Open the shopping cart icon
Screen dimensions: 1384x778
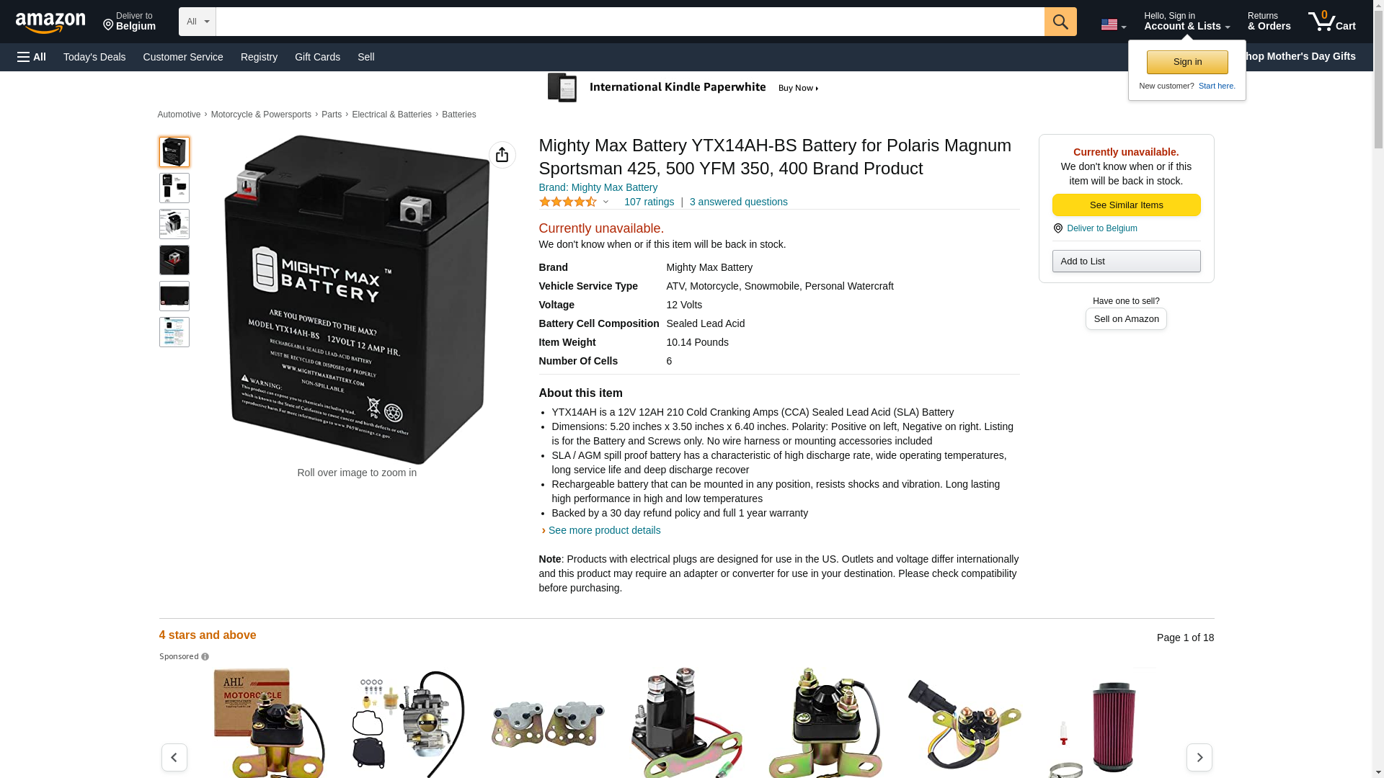1331,22
